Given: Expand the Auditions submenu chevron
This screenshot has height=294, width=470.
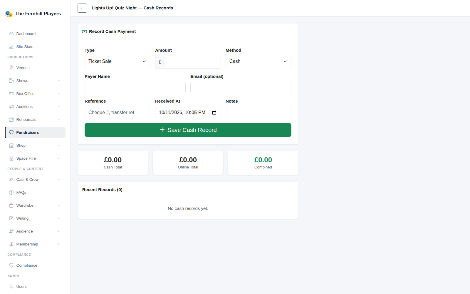Looking at the screenshot, I should pyautogui.click(x=59, y=107).
